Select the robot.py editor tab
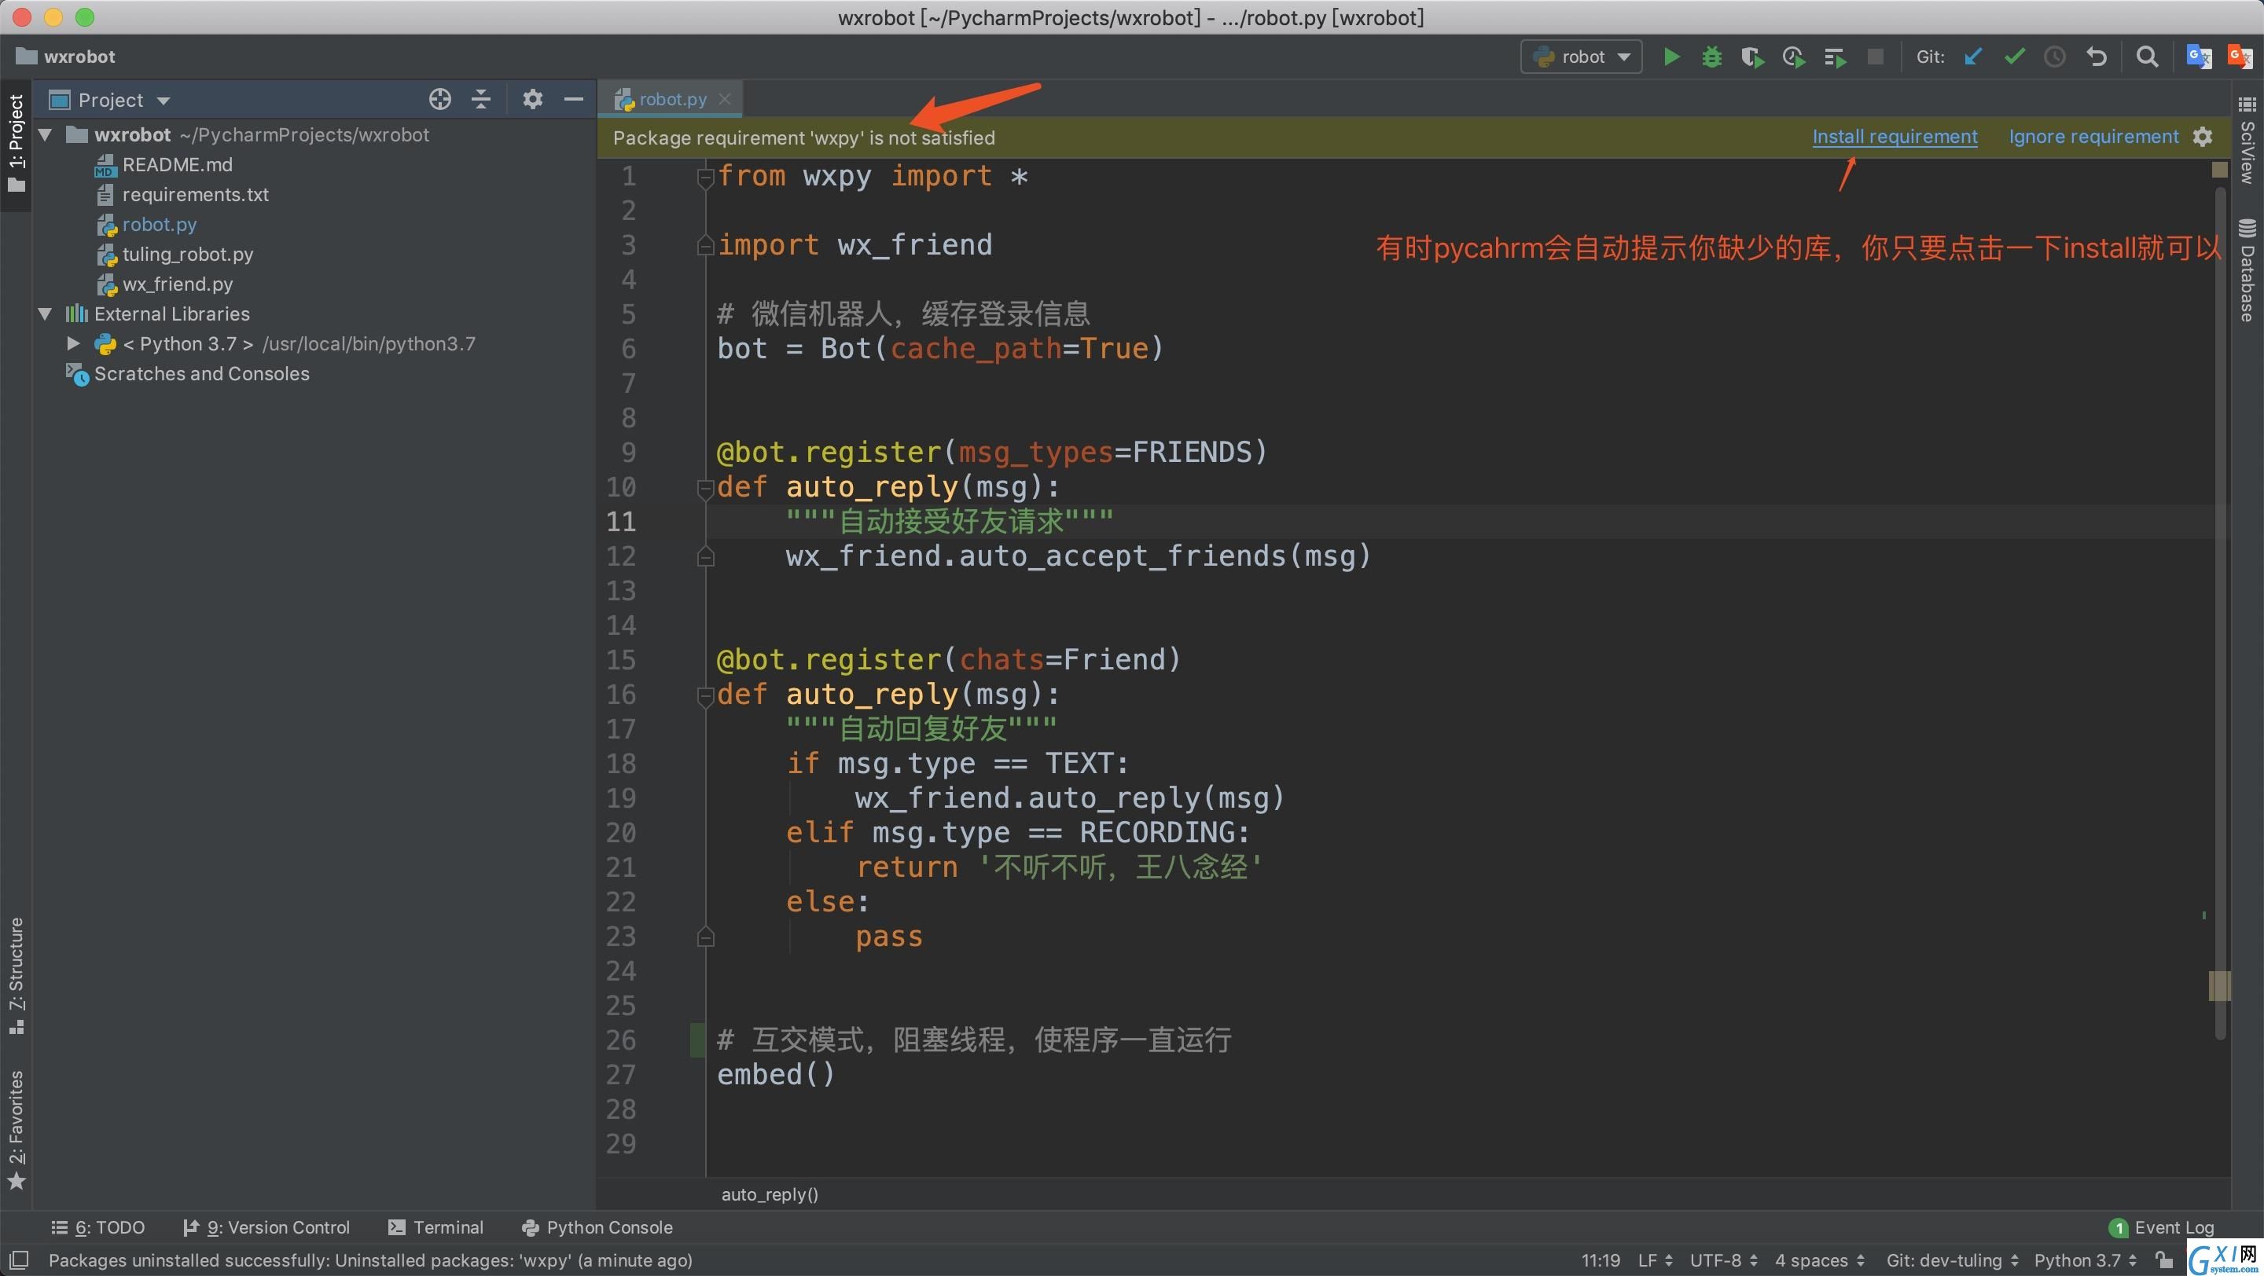 click(x=669, y=98)
